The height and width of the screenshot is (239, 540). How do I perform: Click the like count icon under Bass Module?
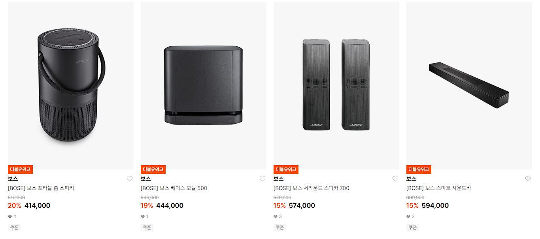143,216
